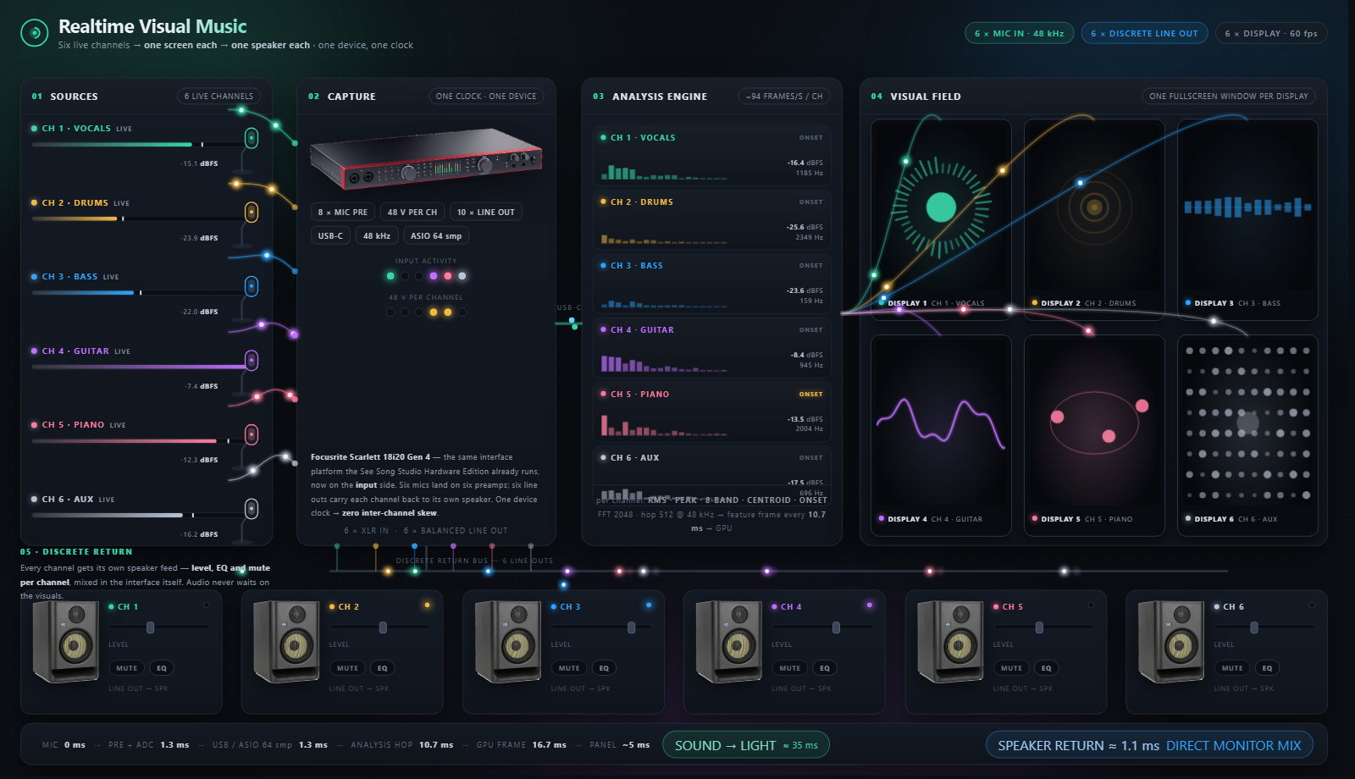Click the CH 4 Guitar microphone icon
1355x779 pixels.
coord(252,360)
